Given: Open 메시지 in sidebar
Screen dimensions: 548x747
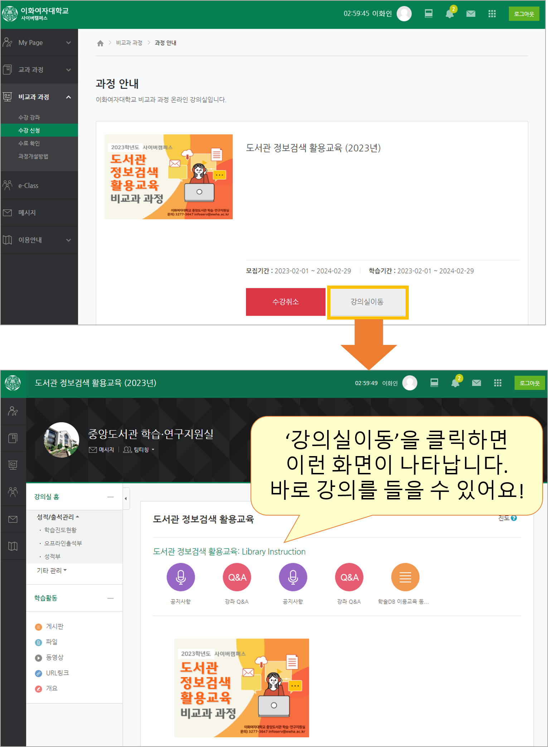Looking at the screenshot, I should (39, 212).
